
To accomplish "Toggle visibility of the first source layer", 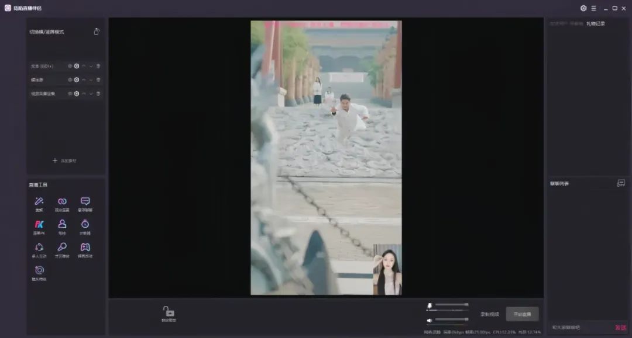I will point(70,66).
